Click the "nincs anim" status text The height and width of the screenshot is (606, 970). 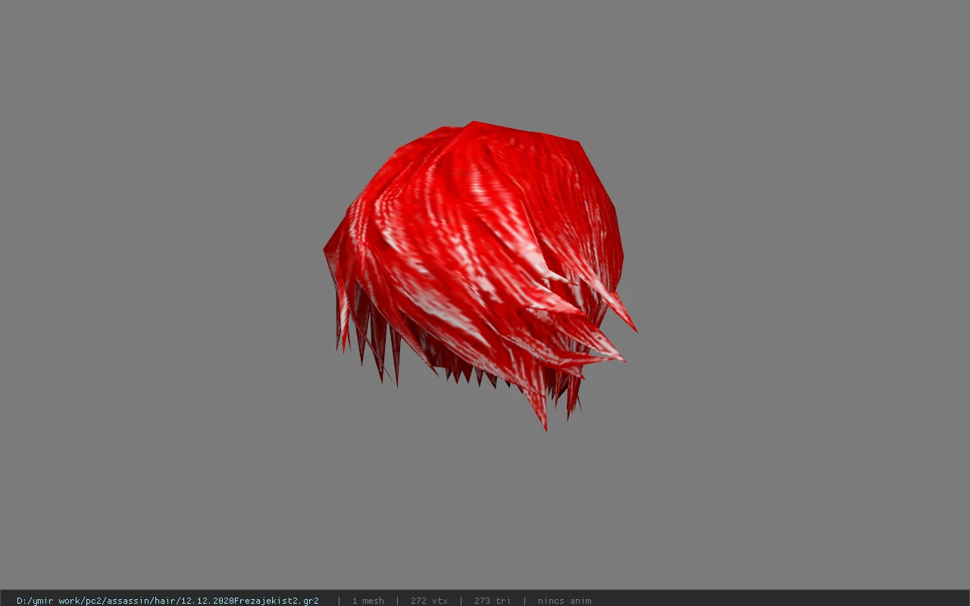(565, 601)
